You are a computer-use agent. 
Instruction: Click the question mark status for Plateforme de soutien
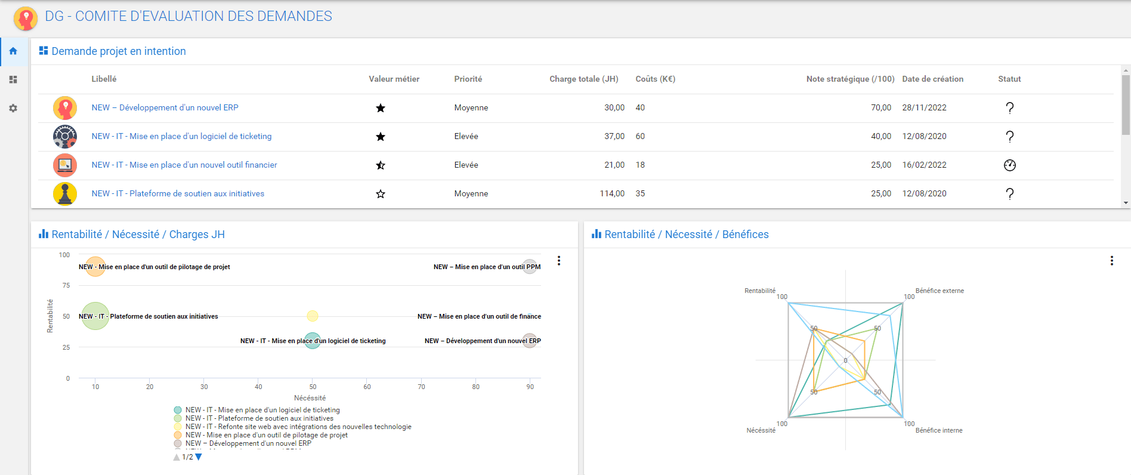[1010, 194]
